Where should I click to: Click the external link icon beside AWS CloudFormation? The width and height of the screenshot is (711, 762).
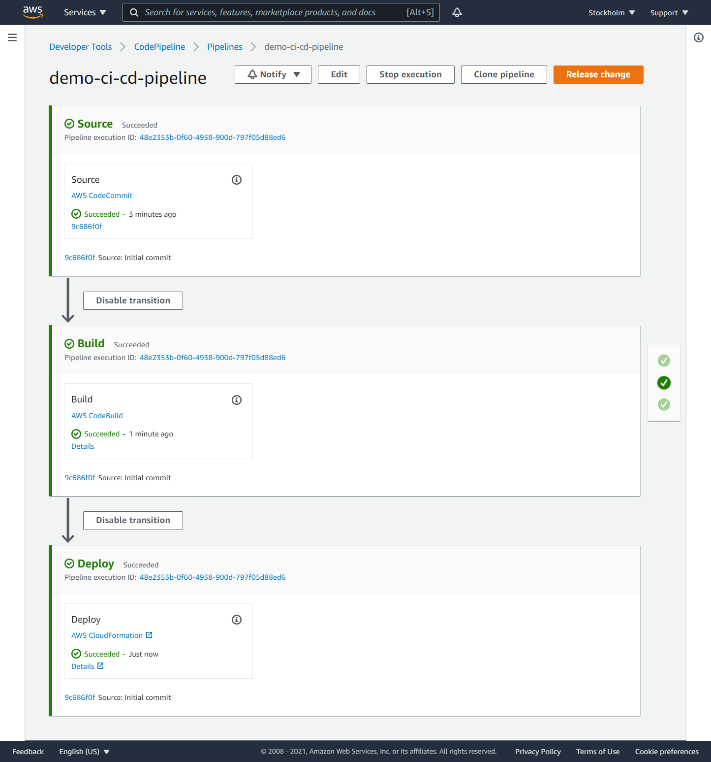149,635
